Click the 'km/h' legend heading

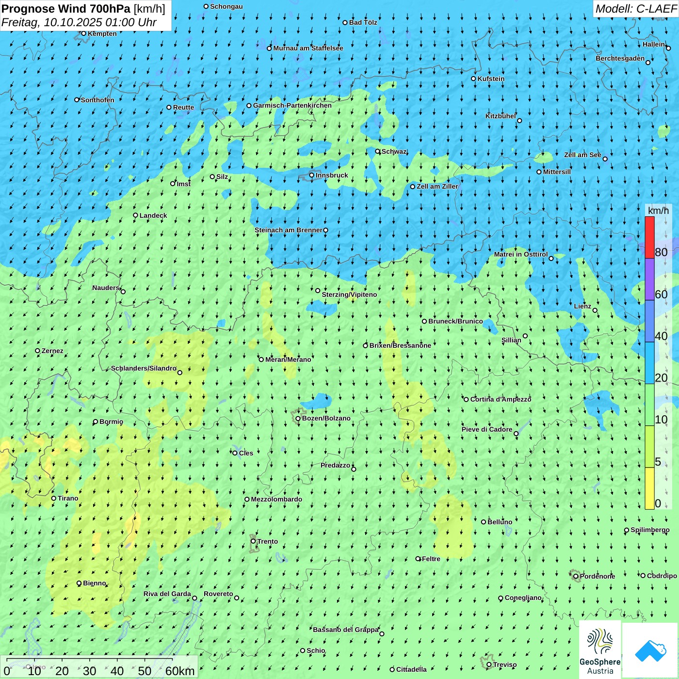point(658,210)
